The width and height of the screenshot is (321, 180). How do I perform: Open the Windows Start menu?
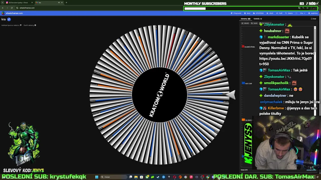click(x=97, y=177)
